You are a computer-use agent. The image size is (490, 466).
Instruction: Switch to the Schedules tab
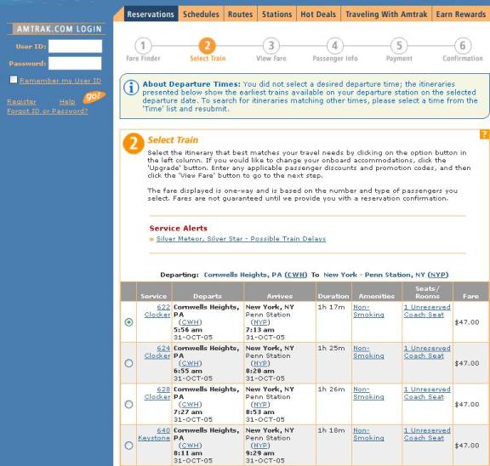[201, 14]
